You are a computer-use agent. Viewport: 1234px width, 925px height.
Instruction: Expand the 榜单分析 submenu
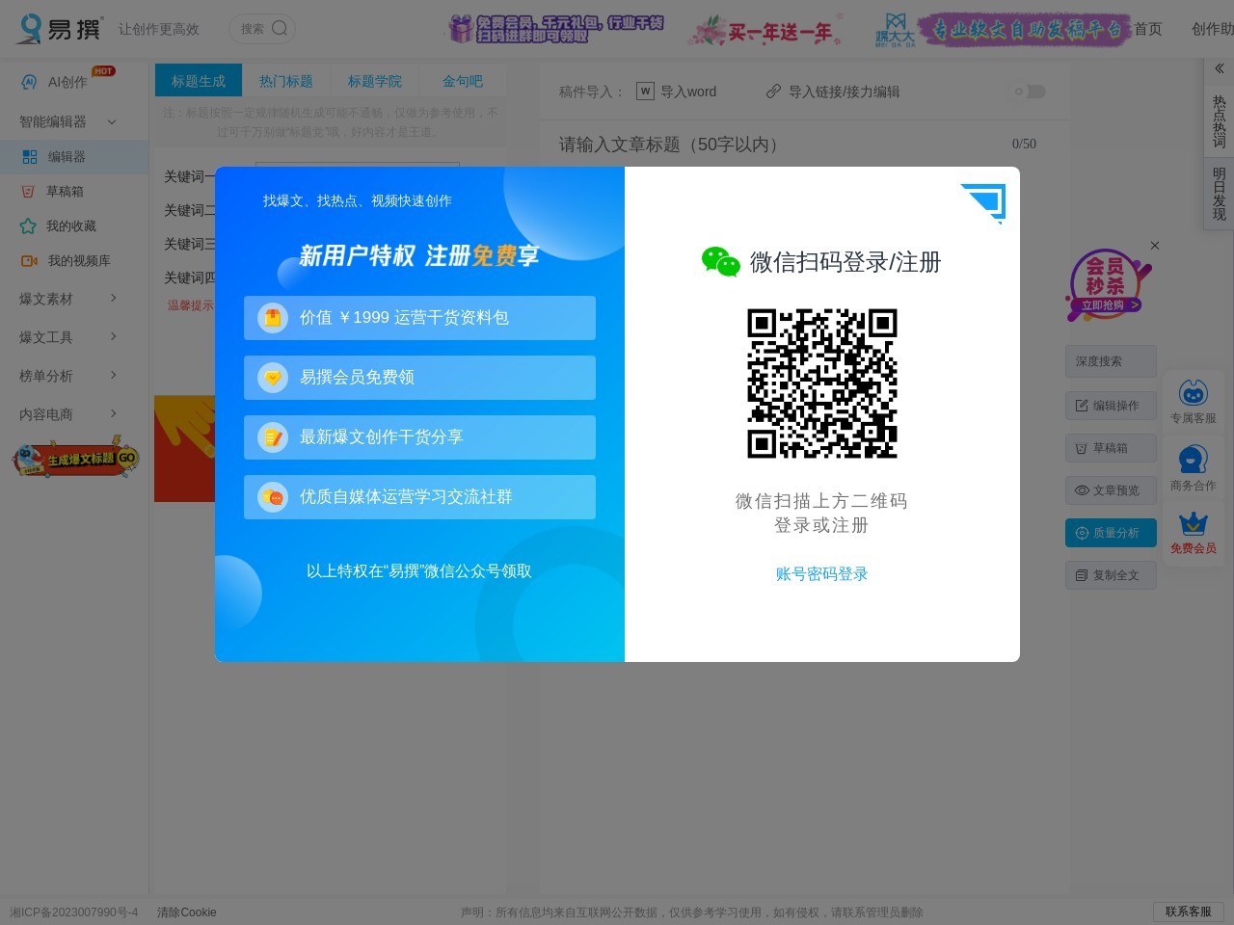[113, 376]
